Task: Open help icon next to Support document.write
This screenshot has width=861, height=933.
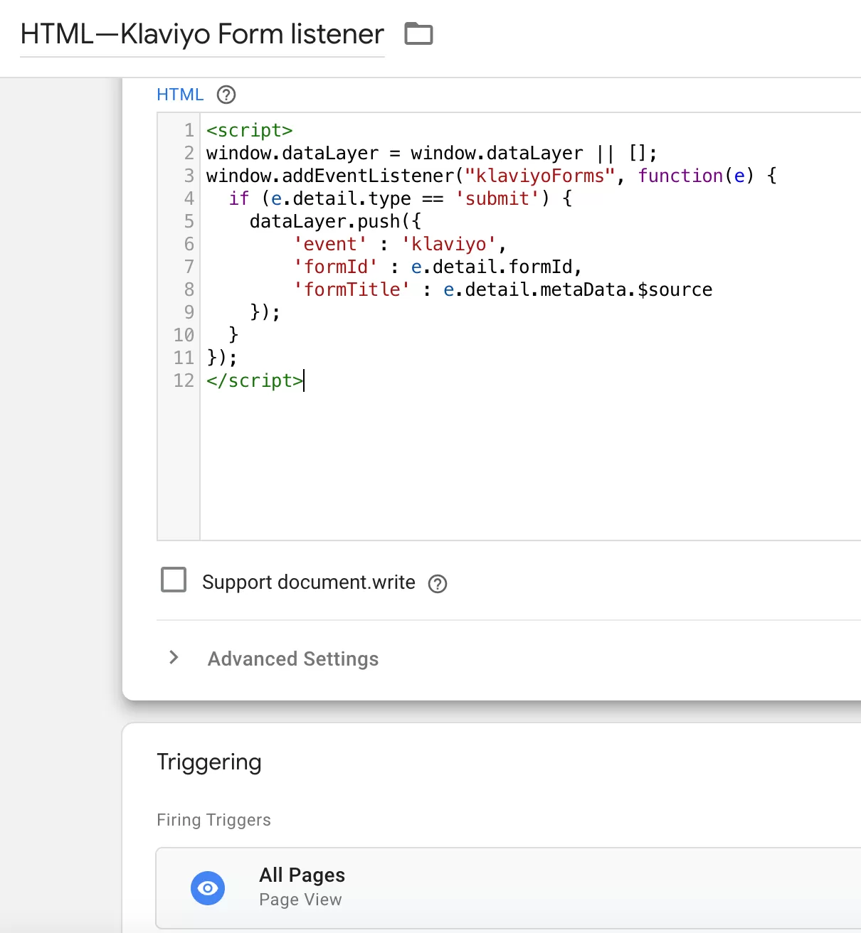Action: pos(438,584)
